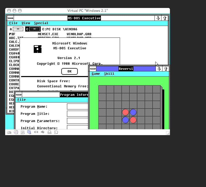Image resolution: width=206 pixels, height=187 pixels.
Task: Click the Program Parameters input field
Action: [x=78, y=121]
